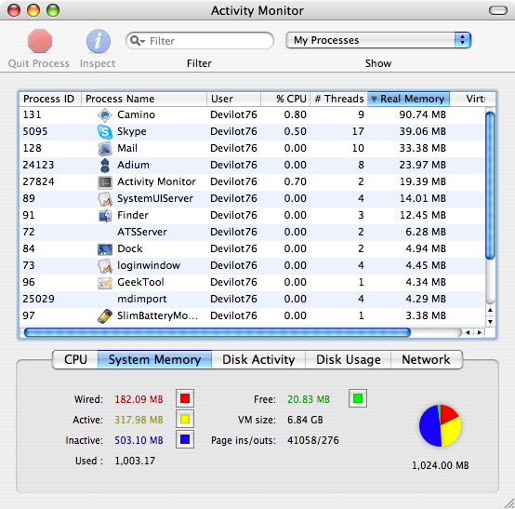
Task: Select the Dock process icon
Action: 105,249
